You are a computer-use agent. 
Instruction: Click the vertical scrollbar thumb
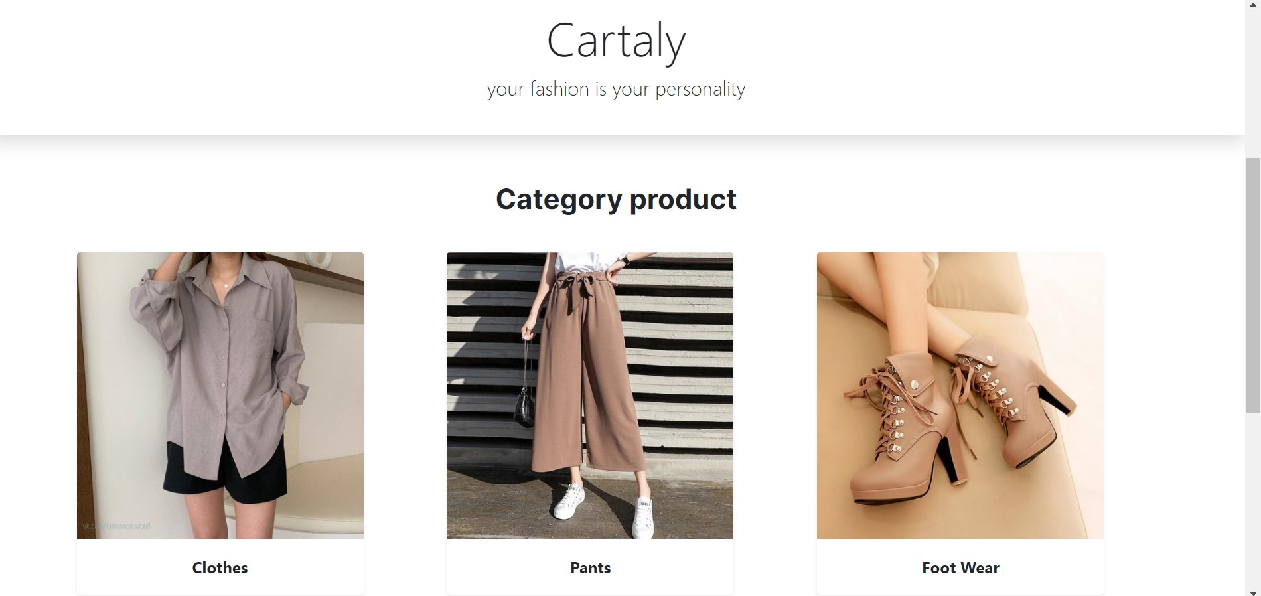tap(1253, 285)
